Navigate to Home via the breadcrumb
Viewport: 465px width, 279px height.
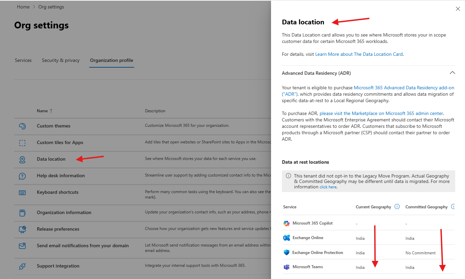(23, 6)
